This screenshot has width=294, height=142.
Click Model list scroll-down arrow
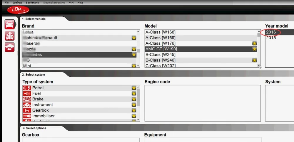259,66
